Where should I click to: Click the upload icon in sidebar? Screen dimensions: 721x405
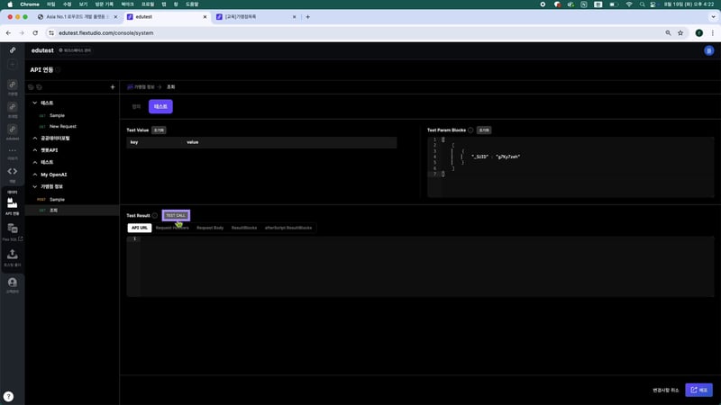pos(13,256)
